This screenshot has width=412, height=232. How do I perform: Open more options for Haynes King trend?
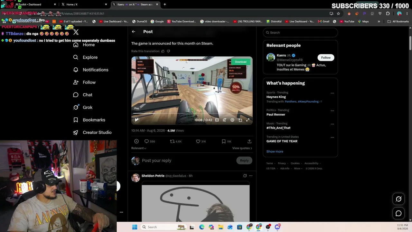[332, 93]
